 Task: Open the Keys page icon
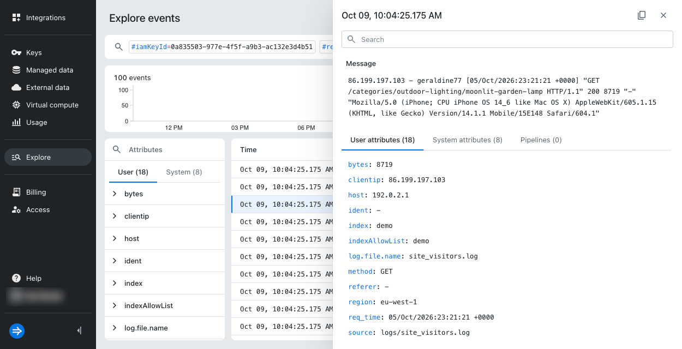click(16, 52)
